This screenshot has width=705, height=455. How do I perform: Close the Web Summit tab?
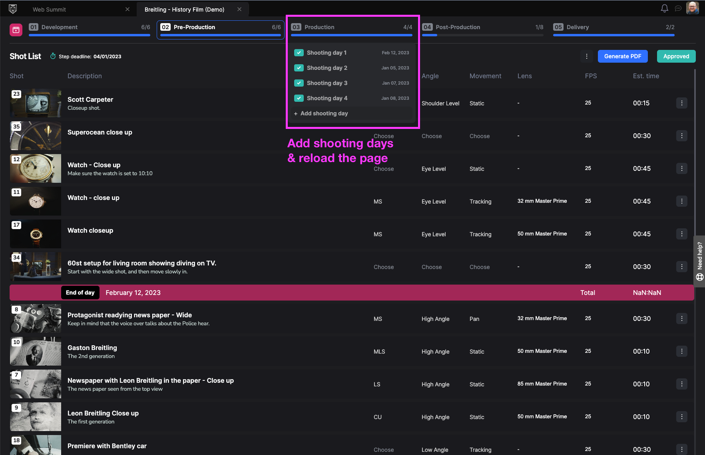click(127, 9)
